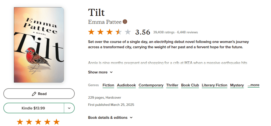Expand description with Show more
This screenshot has width=271, height=126.
[100, 72]
